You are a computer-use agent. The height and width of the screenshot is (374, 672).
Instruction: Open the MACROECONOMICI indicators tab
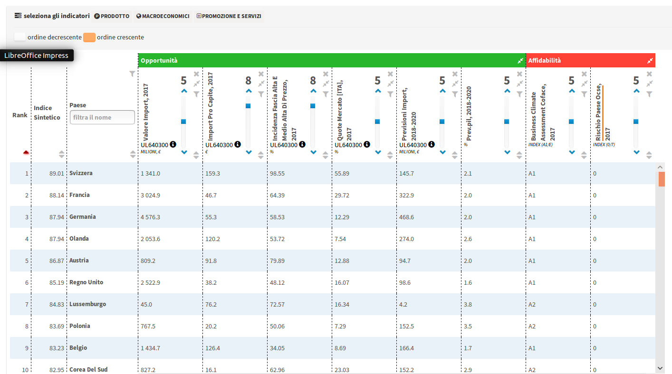coord(163,16)
